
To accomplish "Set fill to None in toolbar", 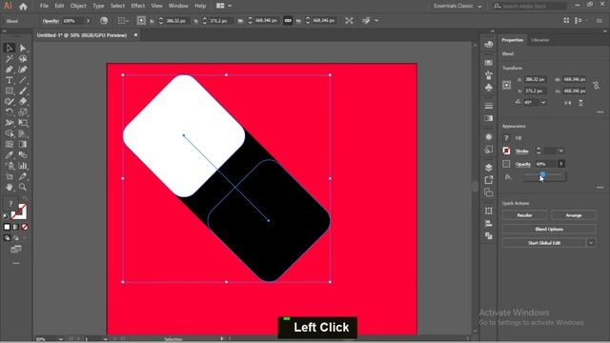I will pos(25,227).
